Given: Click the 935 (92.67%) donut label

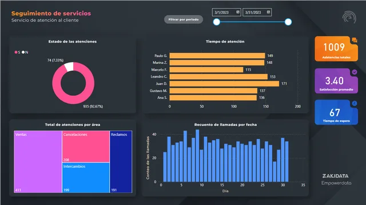Looking at the screenshot, I should coord(93,106).
